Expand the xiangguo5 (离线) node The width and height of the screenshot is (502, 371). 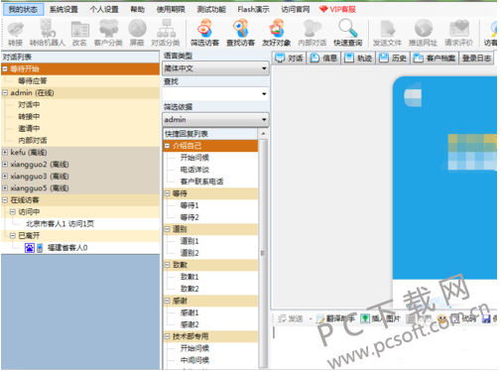coord(5,188)
